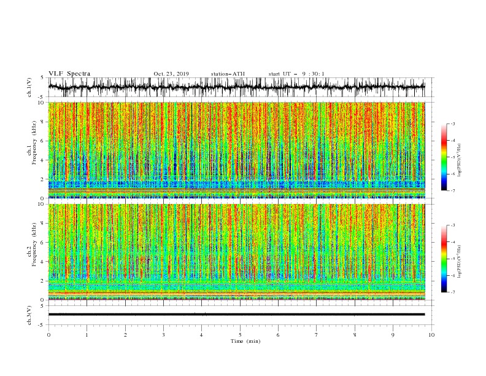Click the '-7' label on lower colorbar

(x=452, y=292)
